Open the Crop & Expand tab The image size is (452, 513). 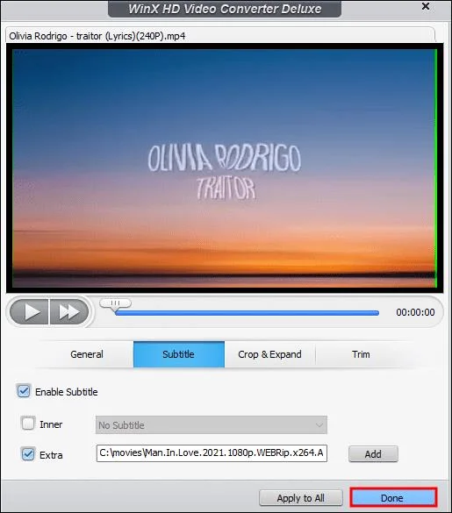(x=270, y=354)
